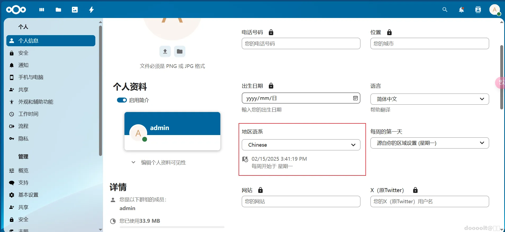505x232 pixels.
Task: Change website (网站) scope lock
Action: tap(260, 190)
